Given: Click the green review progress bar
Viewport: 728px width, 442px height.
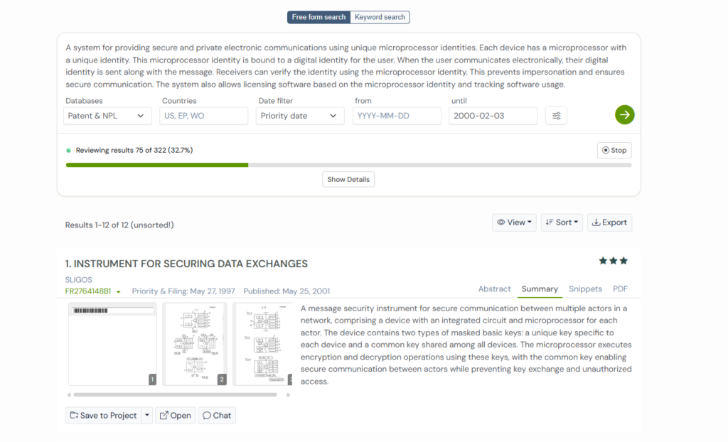Looking at the screenshot, I should click(x=157, y=165).
